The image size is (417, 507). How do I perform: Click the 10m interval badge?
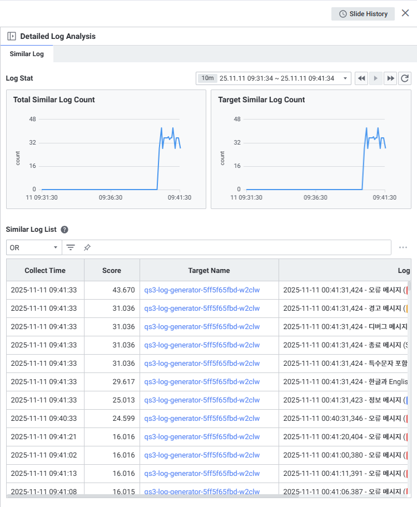[x=207, y=78]
